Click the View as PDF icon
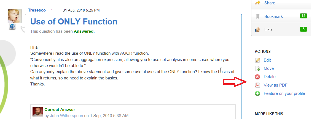The width and height of the screenshot is (317, 119). (x=258, y=85)
